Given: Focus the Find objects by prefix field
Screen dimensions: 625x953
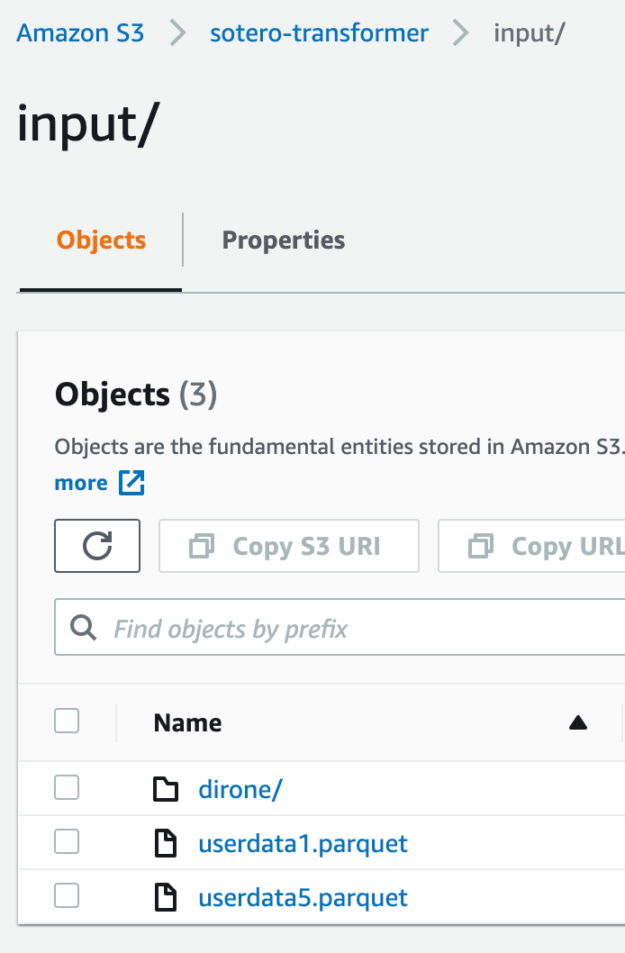Looking at the screenshot, I should (340, 627).
